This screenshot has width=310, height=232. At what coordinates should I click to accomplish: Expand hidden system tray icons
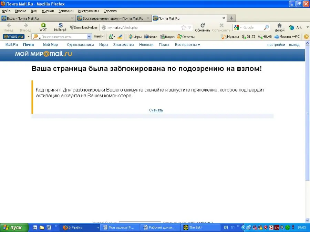[244, 228]
